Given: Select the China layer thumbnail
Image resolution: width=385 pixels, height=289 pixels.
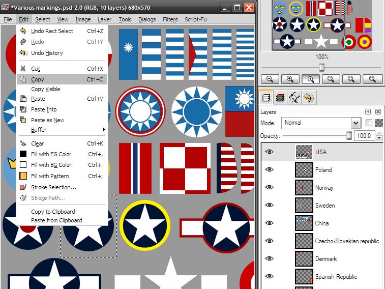Looking at the screenshot, I should (x=304, y=223).
